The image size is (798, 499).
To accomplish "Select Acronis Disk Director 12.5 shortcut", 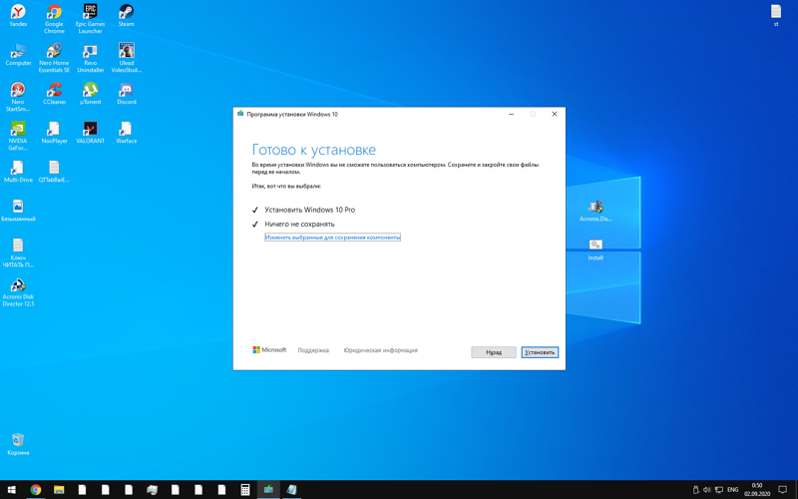I will coord(18,292).
